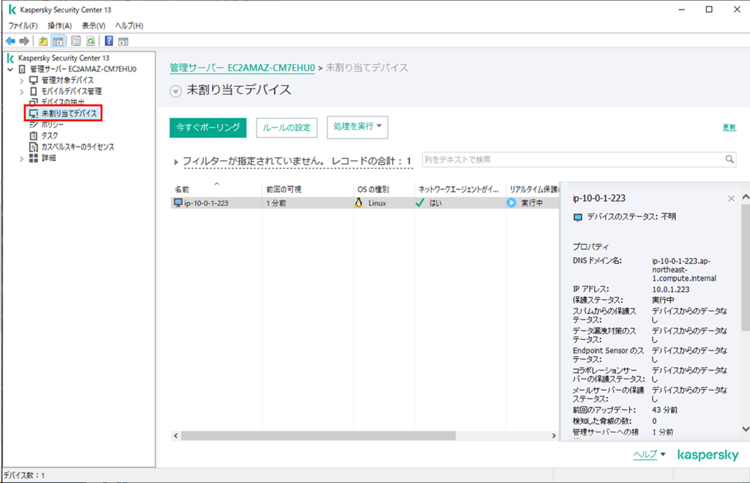The width and height of the screenshot is (750, 483).
Task: Click the ルールの設定 button
Action: (286, 127)
